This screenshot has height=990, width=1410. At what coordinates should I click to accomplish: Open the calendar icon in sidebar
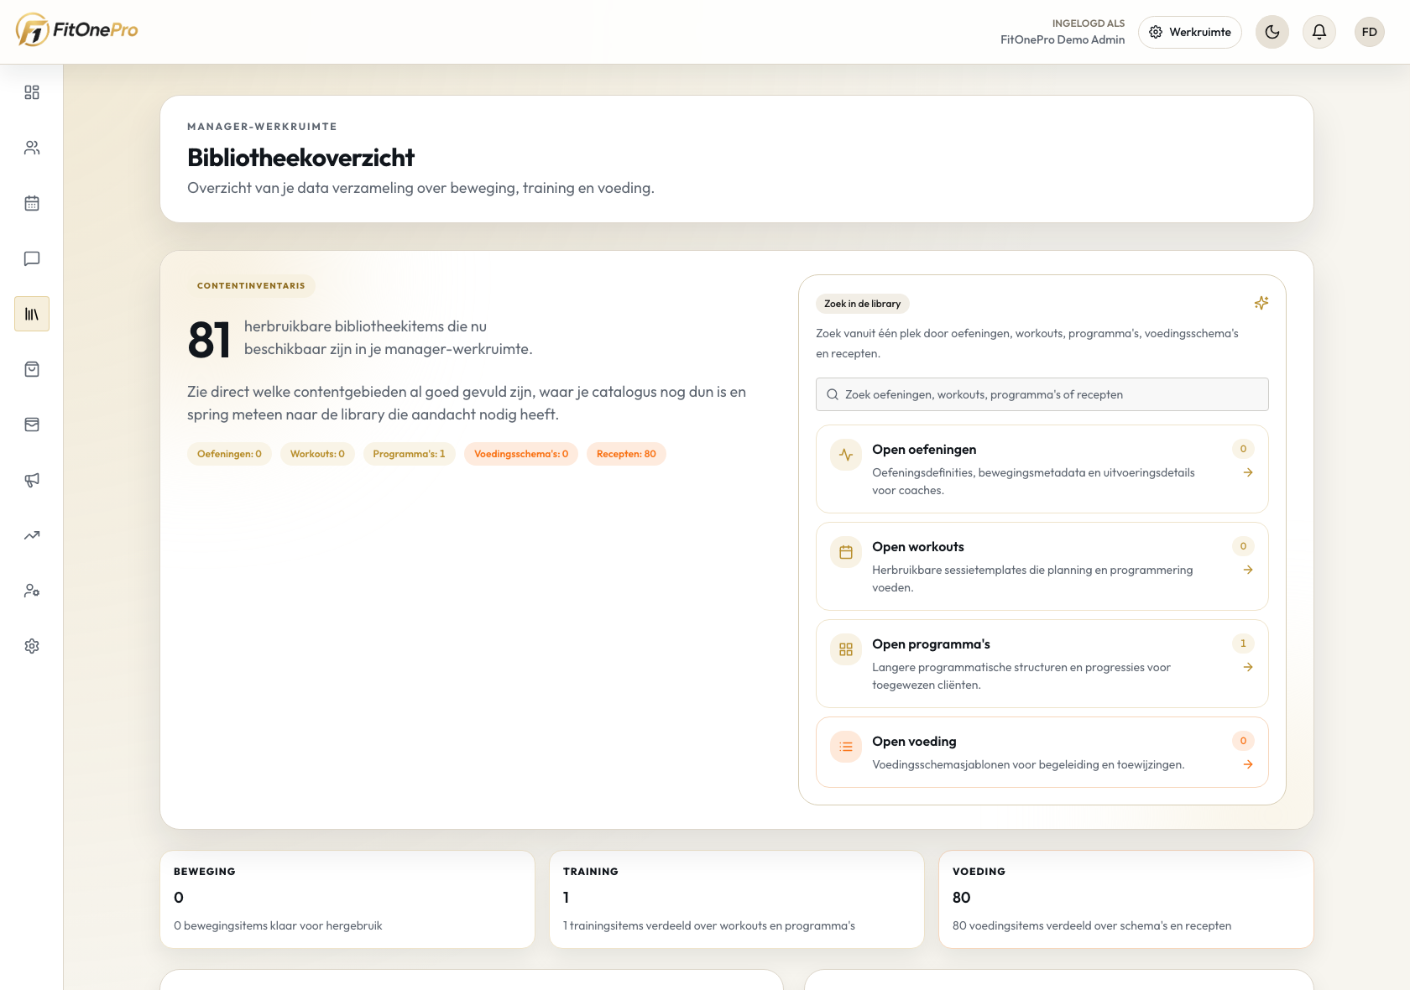pos(32,203)
